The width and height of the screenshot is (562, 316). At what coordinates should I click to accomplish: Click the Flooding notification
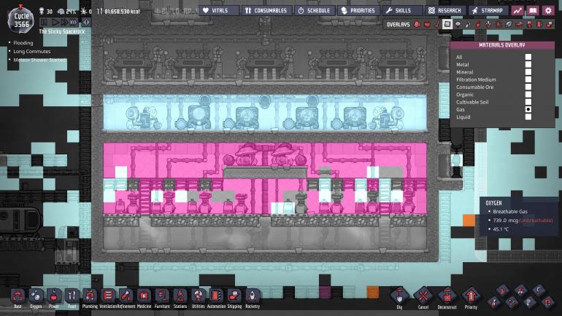(x=23, y=43)
